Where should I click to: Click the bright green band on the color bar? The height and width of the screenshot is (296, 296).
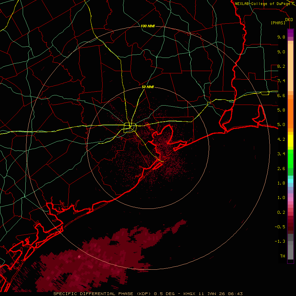point(290,159)
